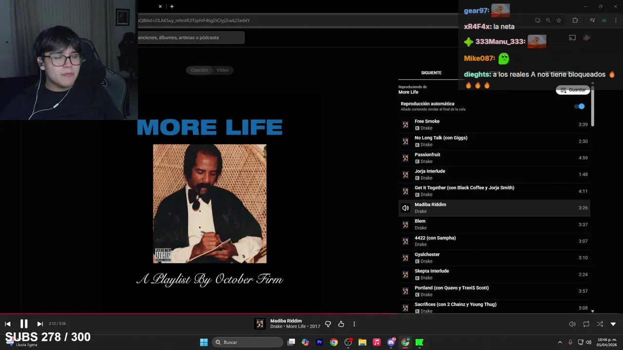Play Passionfruit in the queue
This screenshot has width=623, height=350.
494,158
